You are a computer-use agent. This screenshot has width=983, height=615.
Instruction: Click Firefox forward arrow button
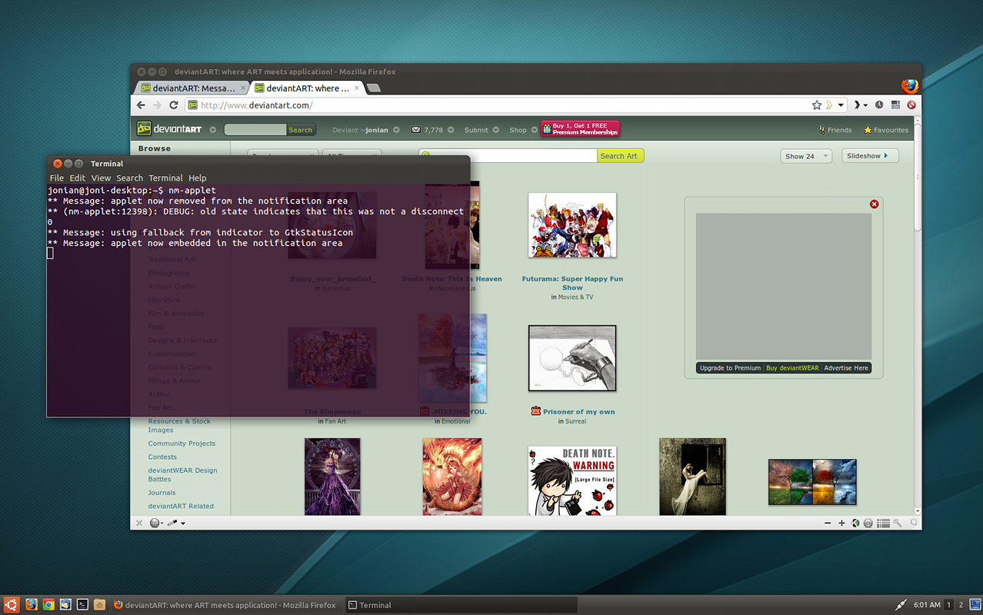tap(158, 105)
